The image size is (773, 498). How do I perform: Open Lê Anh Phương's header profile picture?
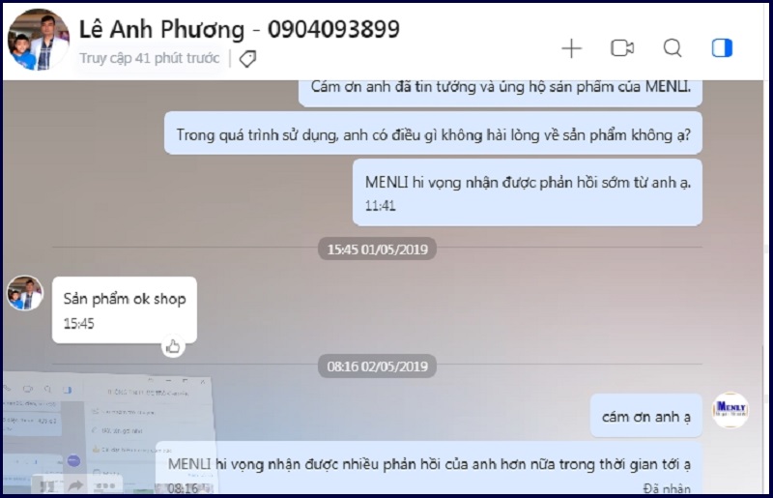tap(39, 40)
